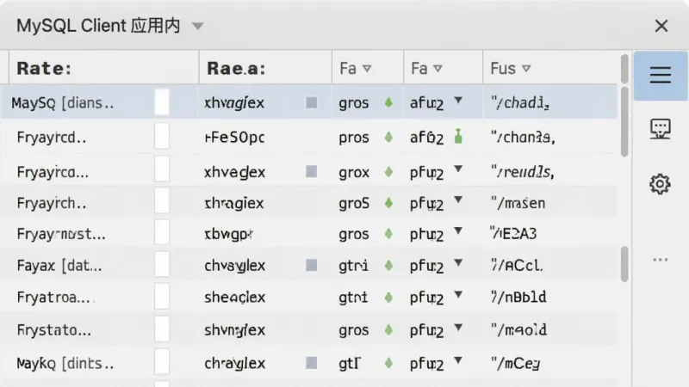Toggle the checkbox in the Frystato row

click(x=162, y=329)
